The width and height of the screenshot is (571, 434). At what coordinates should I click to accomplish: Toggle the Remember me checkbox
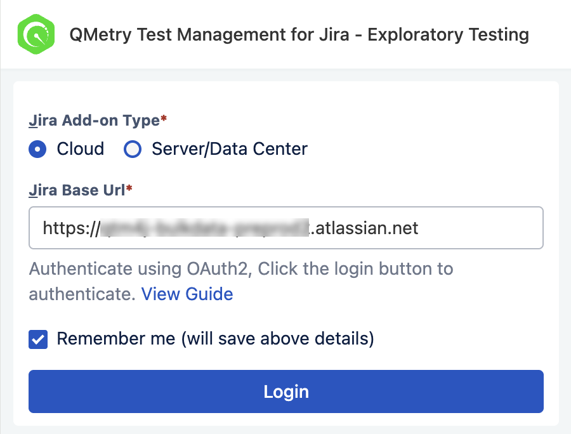(x=38, y=339)
